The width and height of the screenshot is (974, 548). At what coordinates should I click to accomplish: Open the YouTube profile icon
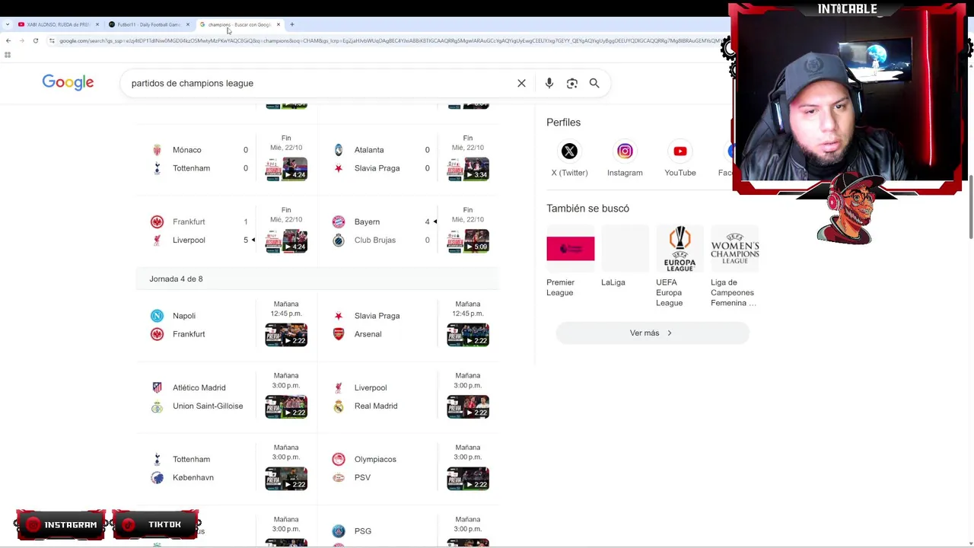pyautogui.click(x=680, y=151)
